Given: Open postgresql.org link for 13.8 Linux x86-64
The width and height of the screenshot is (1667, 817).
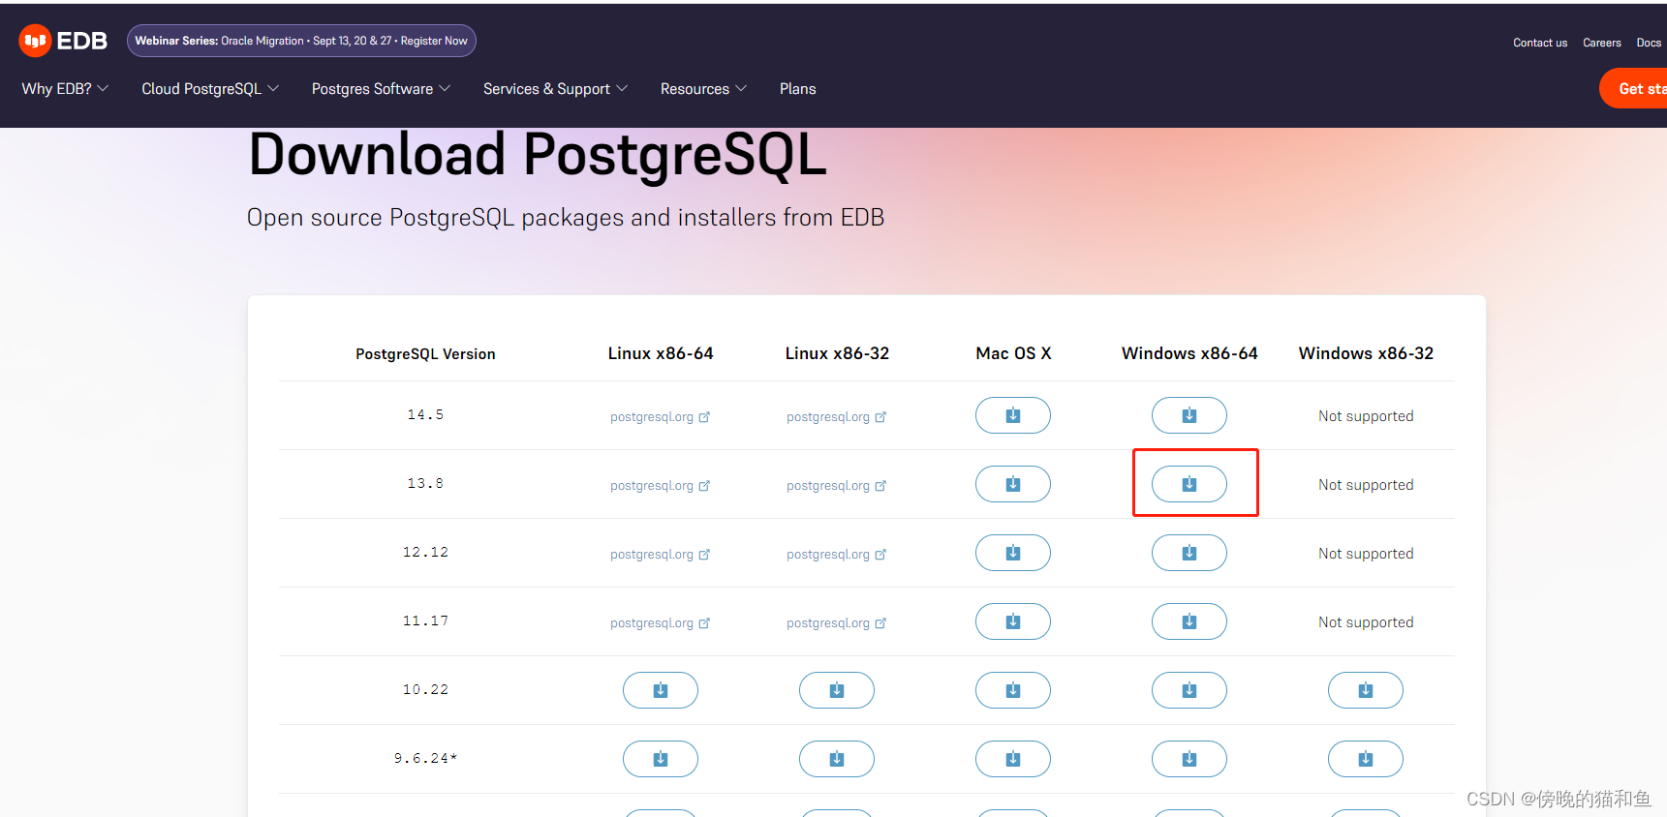Looking at the screenshot, I should coord(660,486).
